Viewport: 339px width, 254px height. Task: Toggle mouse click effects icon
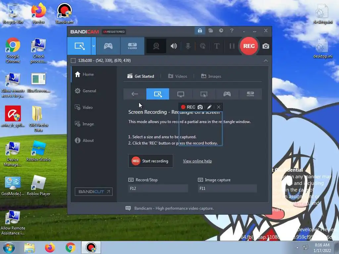pos(203,46)
